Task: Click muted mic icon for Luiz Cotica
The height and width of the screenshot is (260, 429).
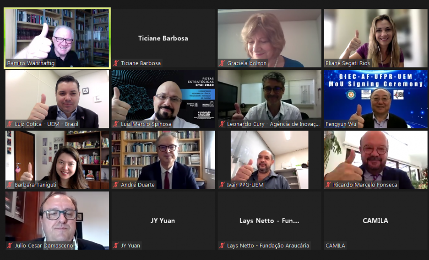Action: (10, 124)
